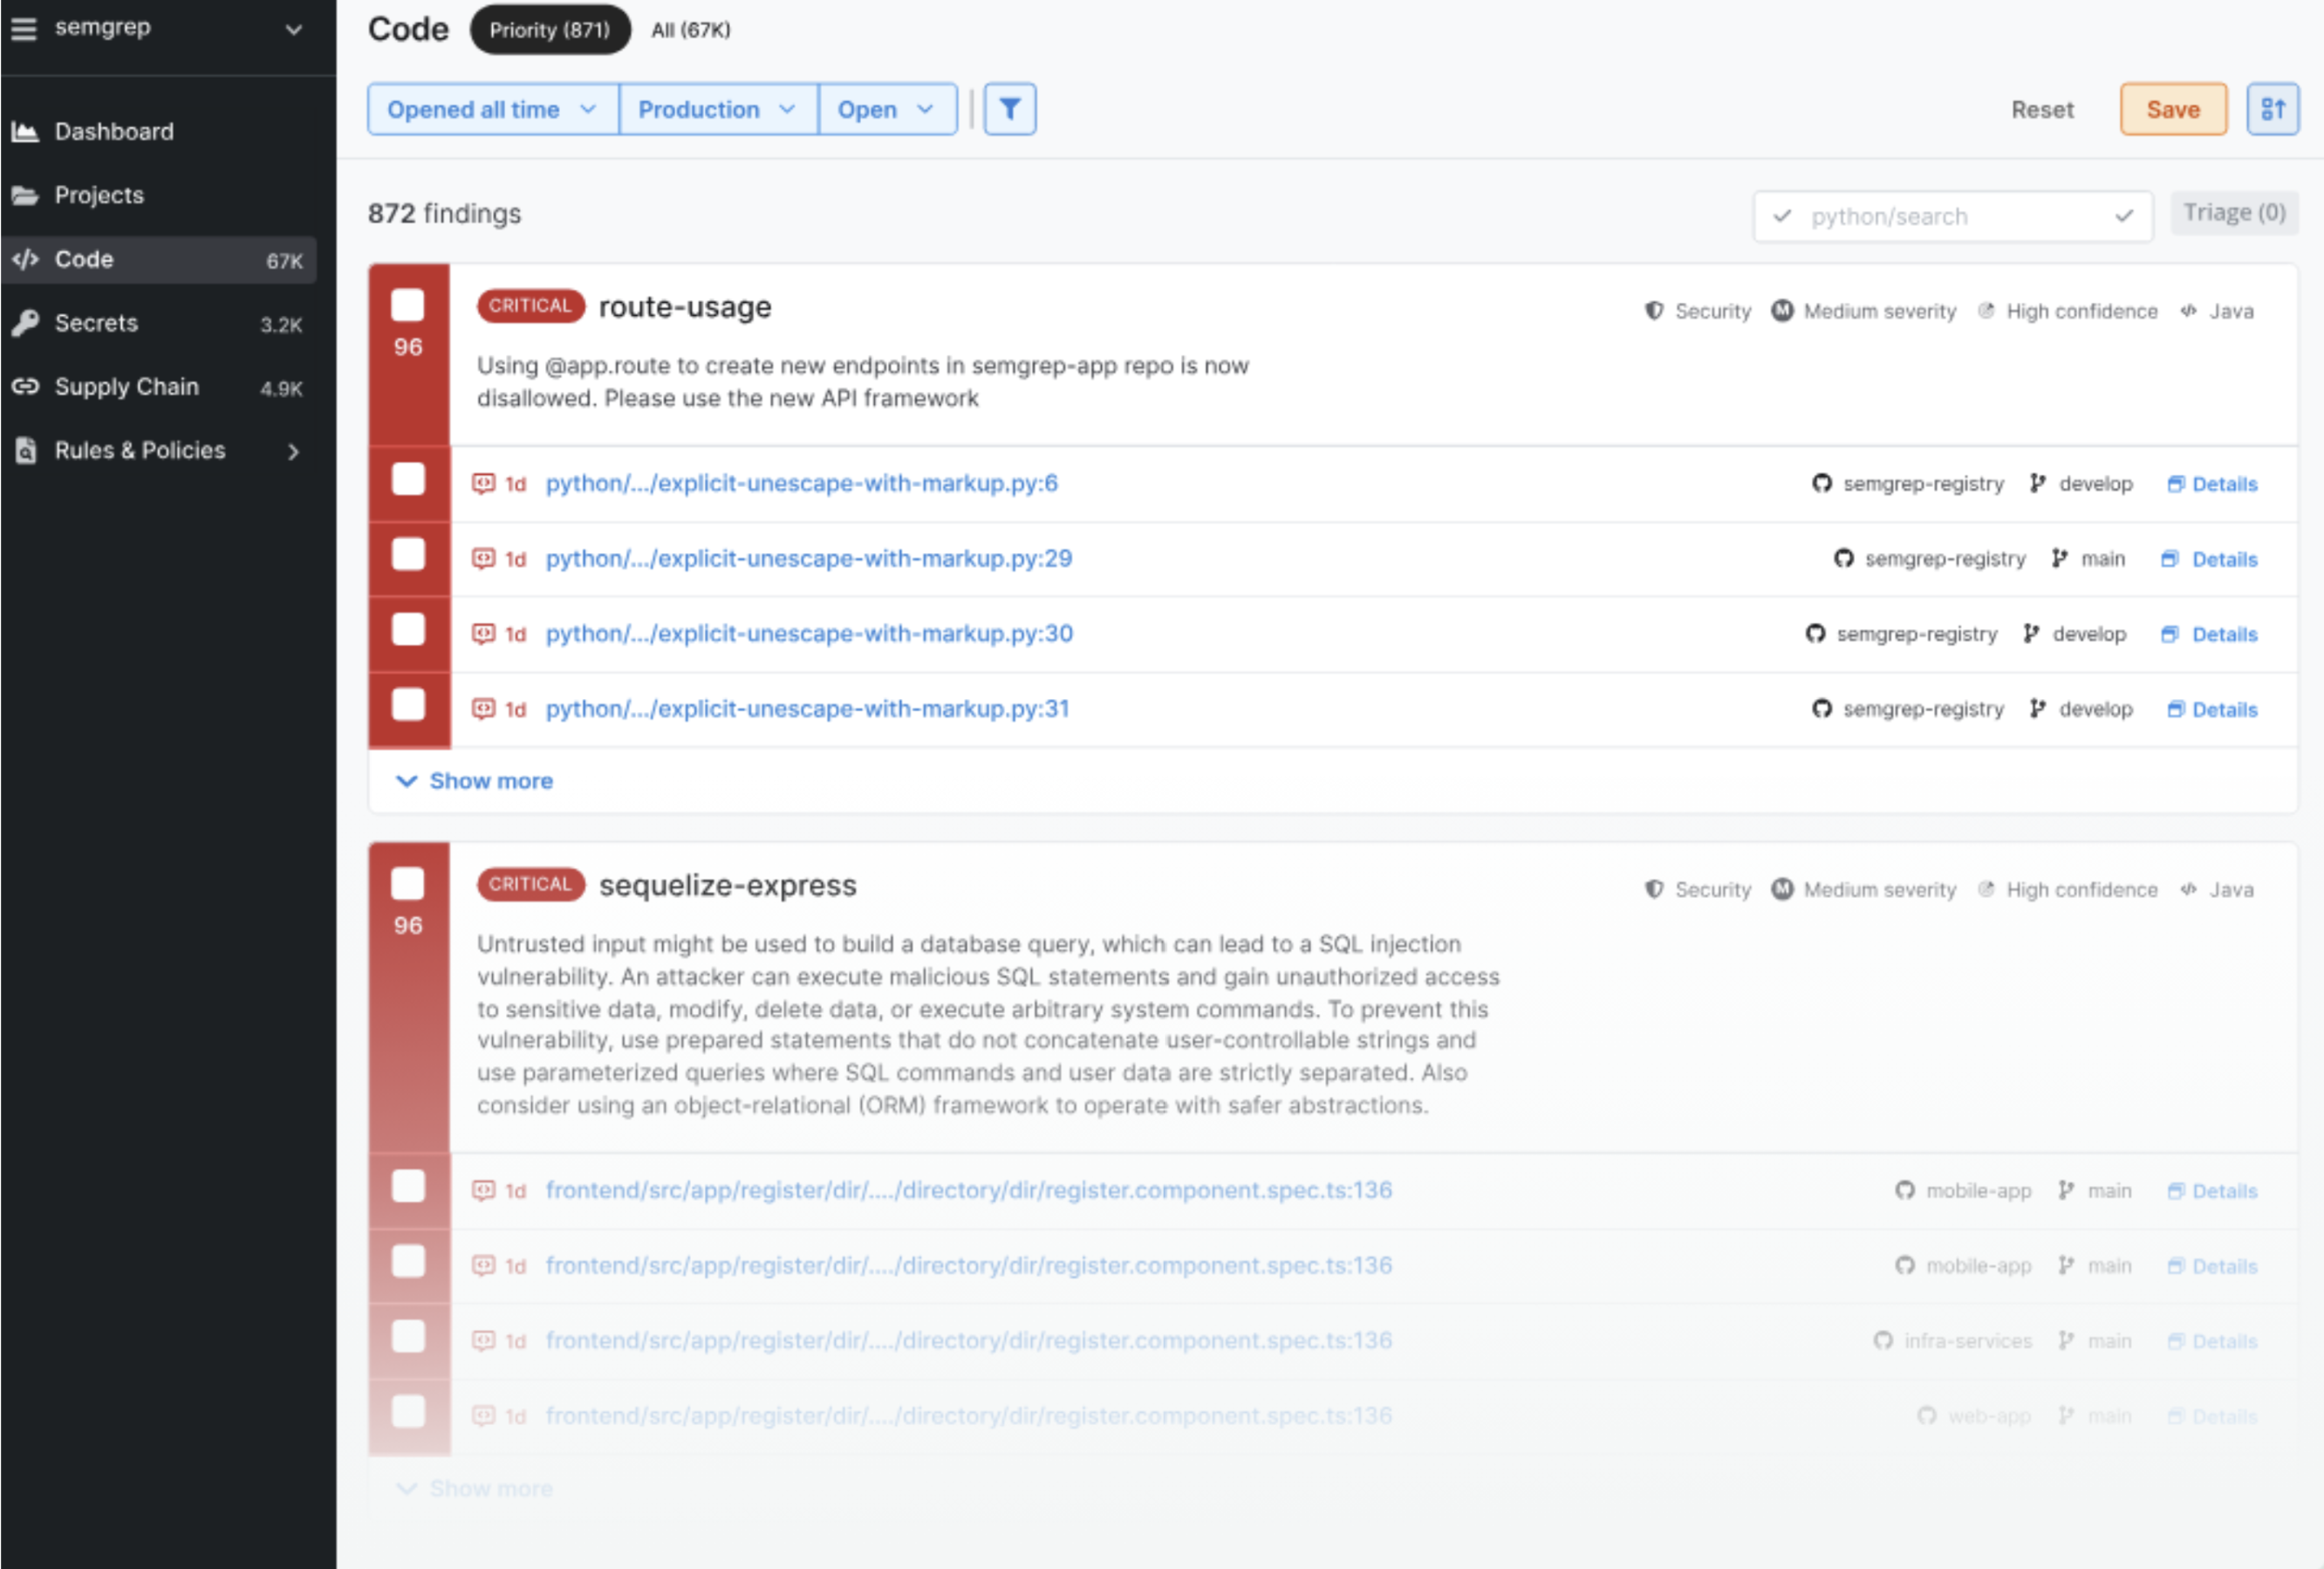Select checkbox for explicit-unescape-with-markup.py:29 finding
The height and width of the screenshot is (1569, 2324).
pyautogui.click(x=407, y=555)
